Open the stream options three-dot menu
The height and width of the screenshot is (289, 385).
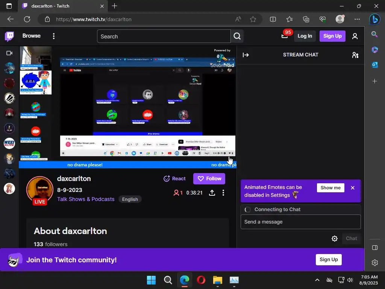(223, 193)
